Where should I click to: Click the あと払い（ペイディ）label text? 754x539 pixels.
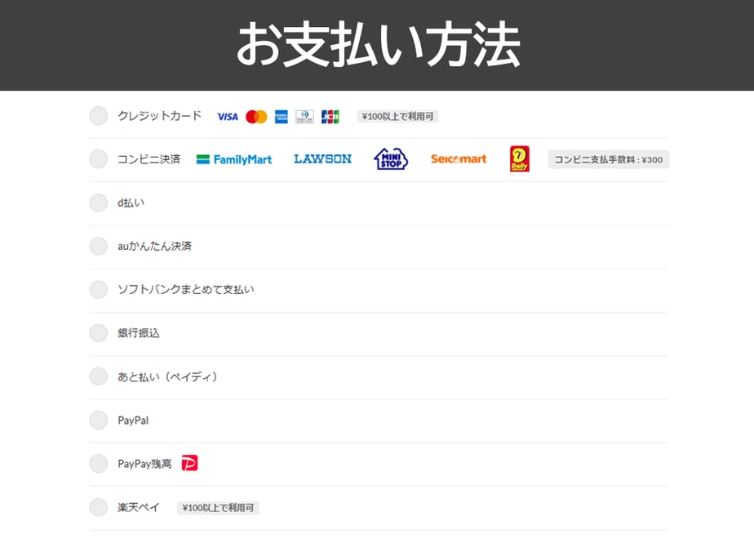(x=168, y=376)
